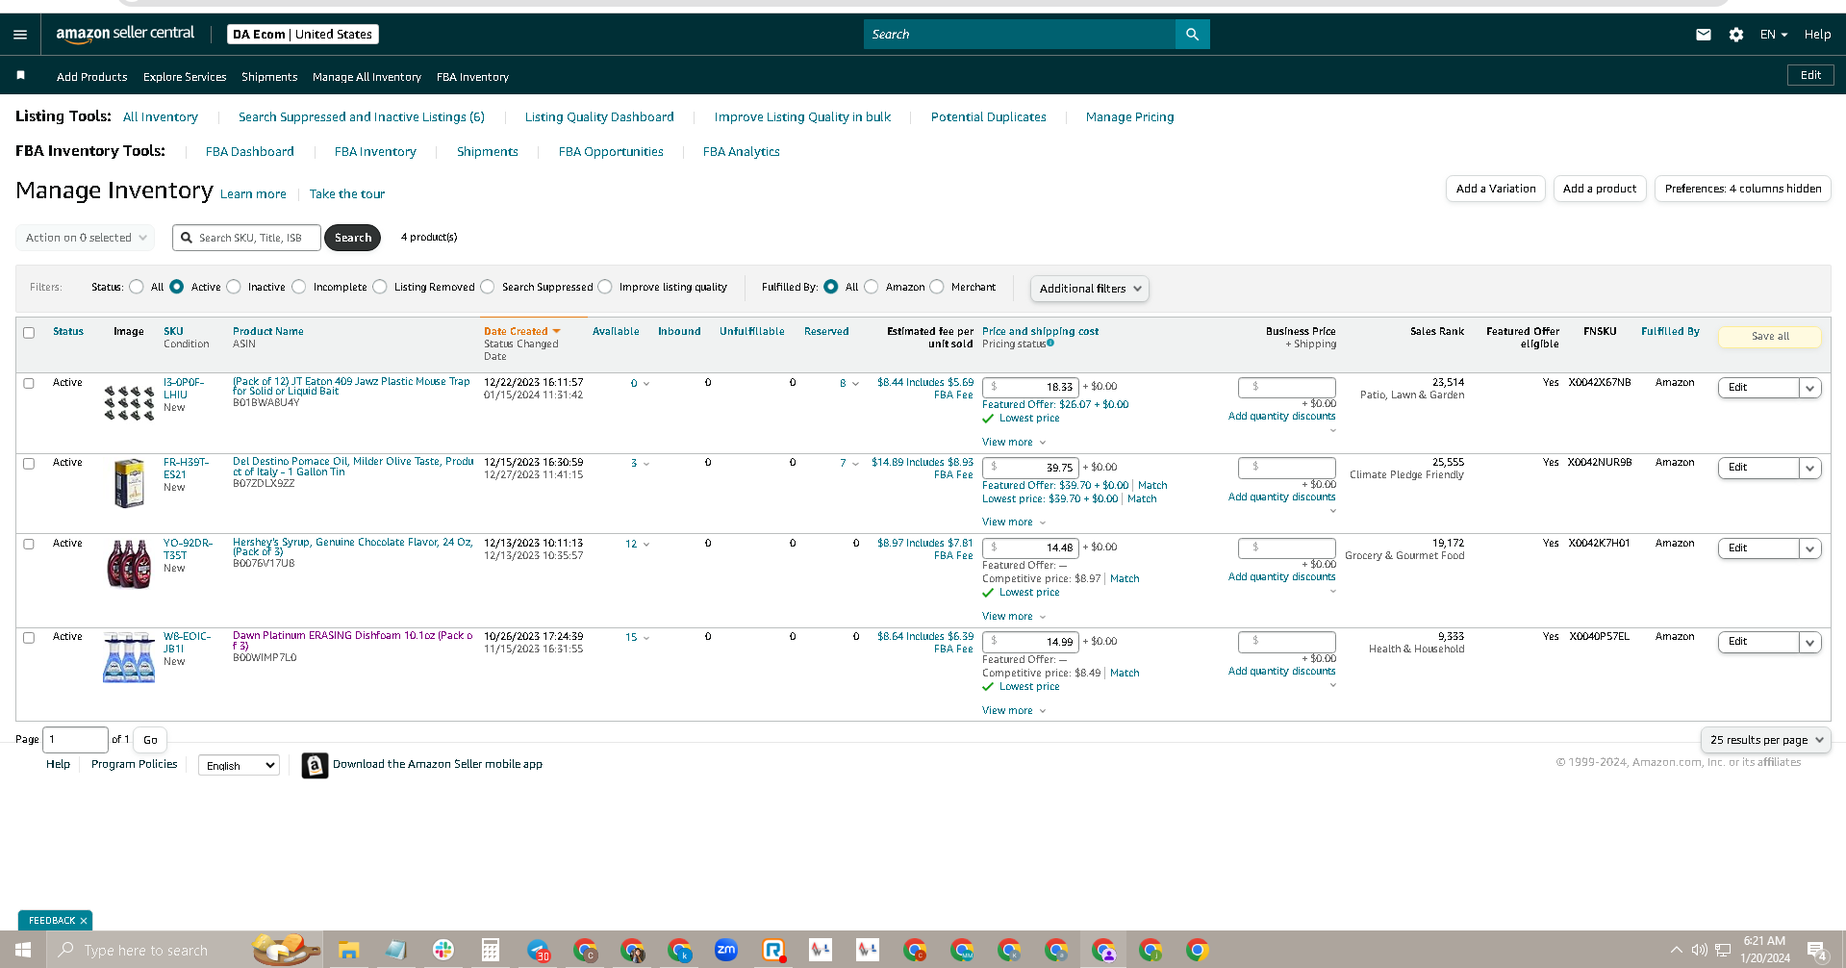Open File Explorer from the taskbar
Image resolution: width=1846 pixels, height=968 pixels.
point(348,951)
